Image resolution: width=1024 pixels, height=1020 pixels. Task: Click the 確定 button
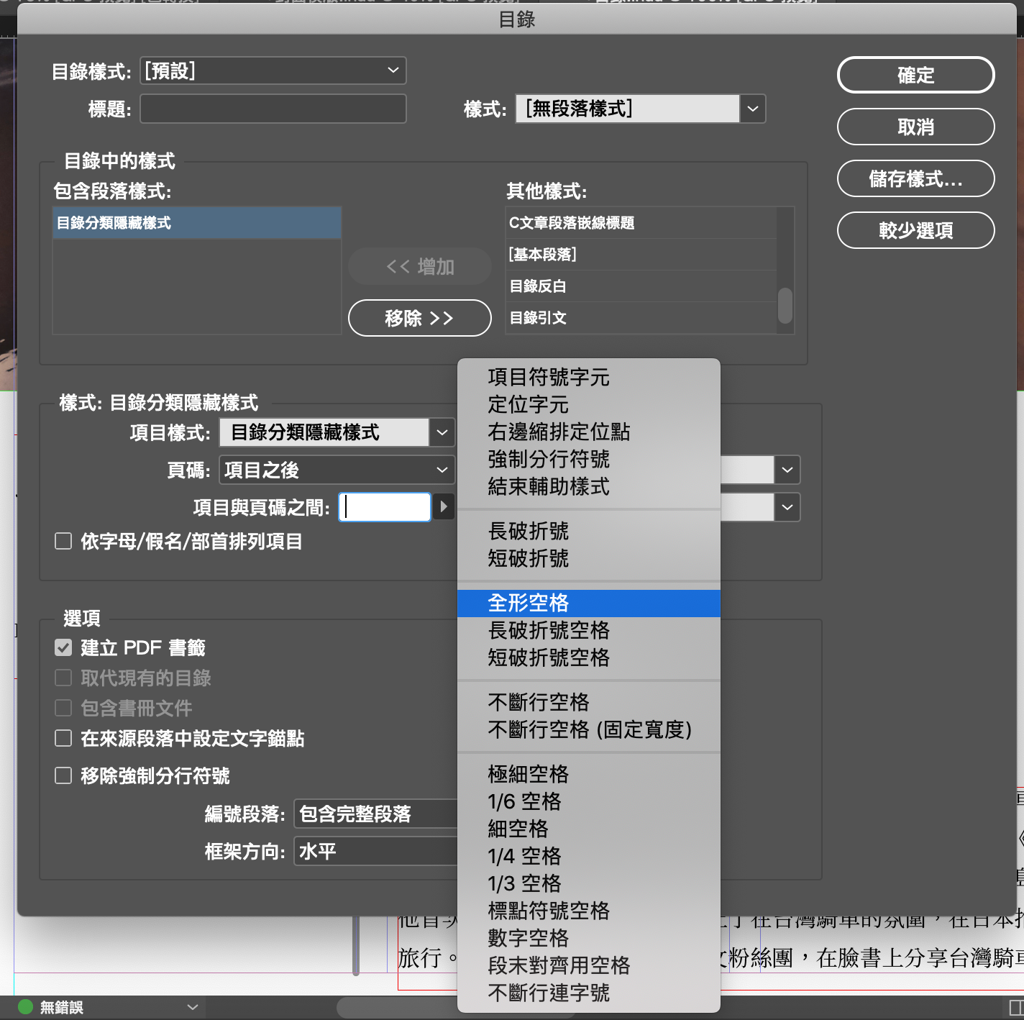coord(915,75)
